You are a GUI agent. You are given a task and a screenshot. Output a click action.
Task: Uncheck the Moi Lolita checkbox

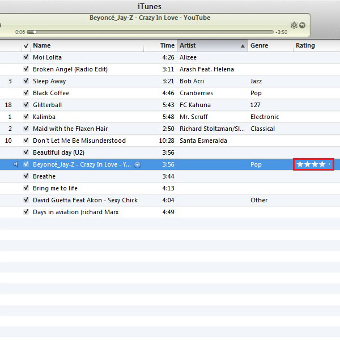pos(26,57)
